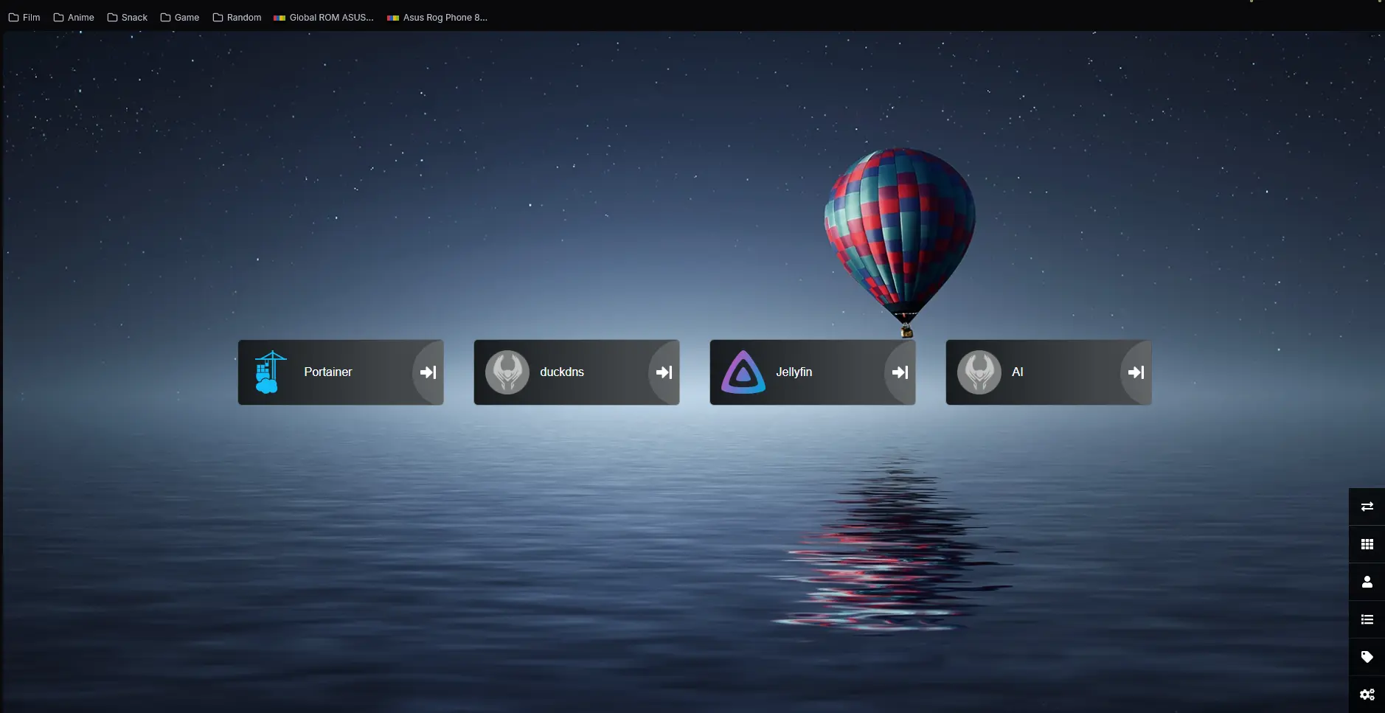Expand the Film bookmarks folder
This screenshot has height=713, width=1385.
tap(24, 18)
